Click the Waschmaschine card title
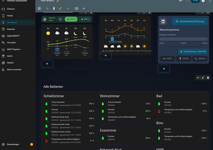The height and width of the screenshot is (150, 213). pyautogui.click(x=169, y=30)
